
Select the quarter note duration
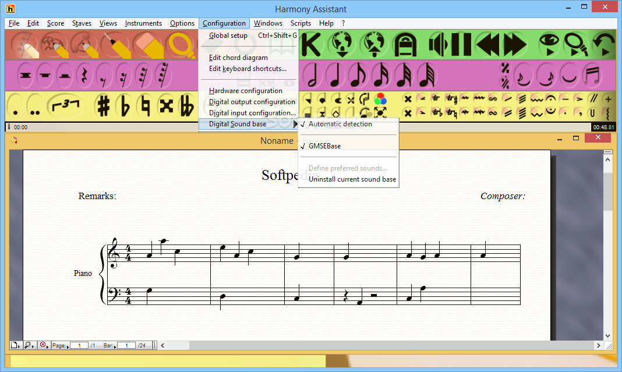click(x=335, y=75)
